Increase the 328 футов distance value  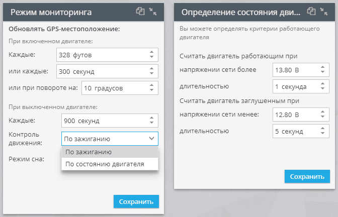[151, 52]
